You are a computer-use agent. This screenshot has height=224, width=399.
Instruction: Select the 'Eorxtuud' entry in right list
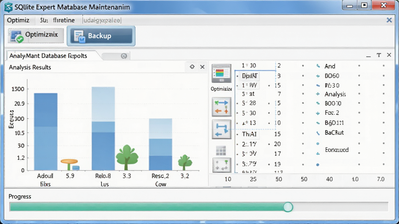coord(337,150)
